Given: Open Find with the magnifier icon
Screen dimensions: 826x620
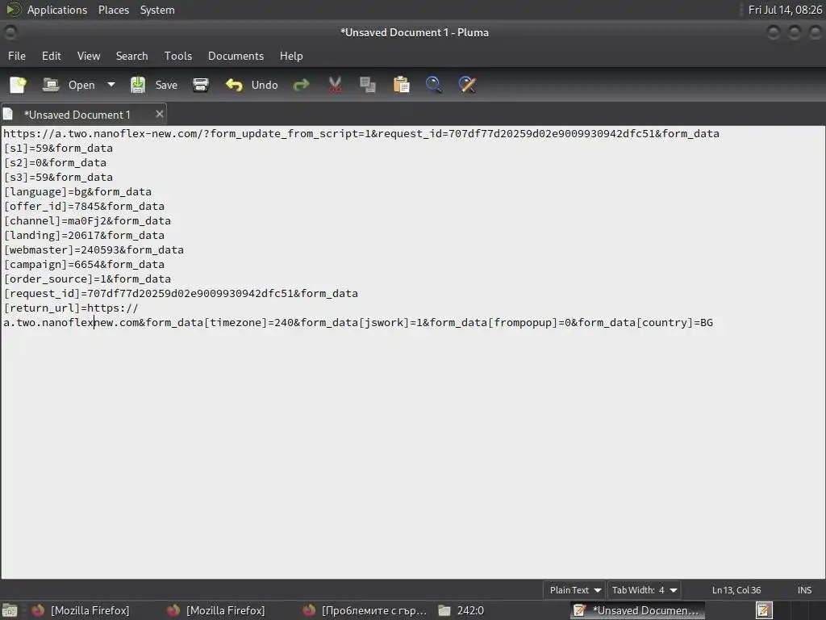Looking at the screenshot, I should click(434, 85).
